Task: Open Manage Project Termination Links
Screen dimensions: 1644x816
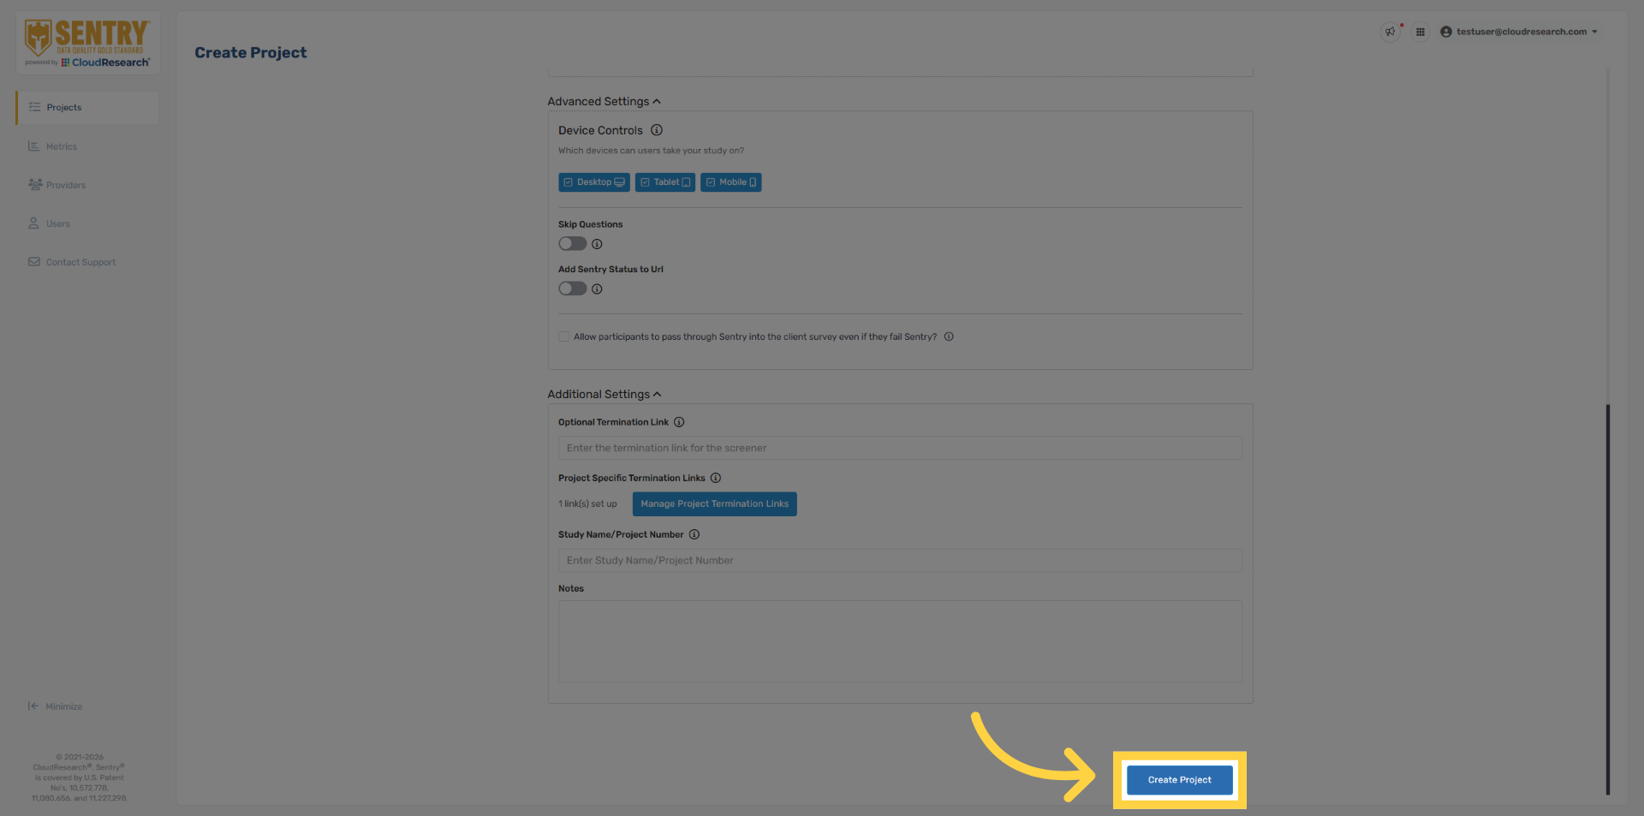Action: coord(714,503)
